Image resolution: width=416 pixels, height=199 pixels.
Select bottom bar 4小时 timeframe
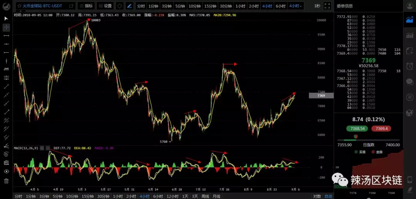[144, 196]
